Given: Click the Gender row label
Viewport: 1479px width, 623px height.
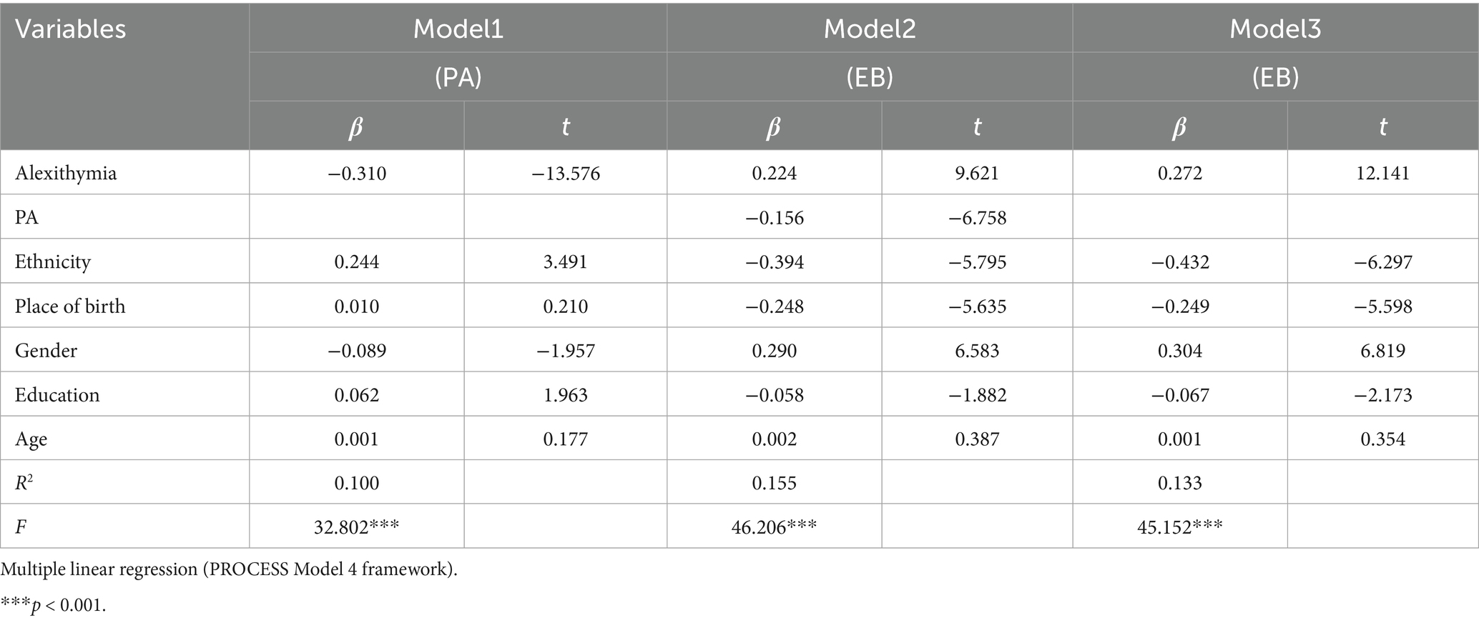Looking at the screenshot, I should click(x=46, y=350).
